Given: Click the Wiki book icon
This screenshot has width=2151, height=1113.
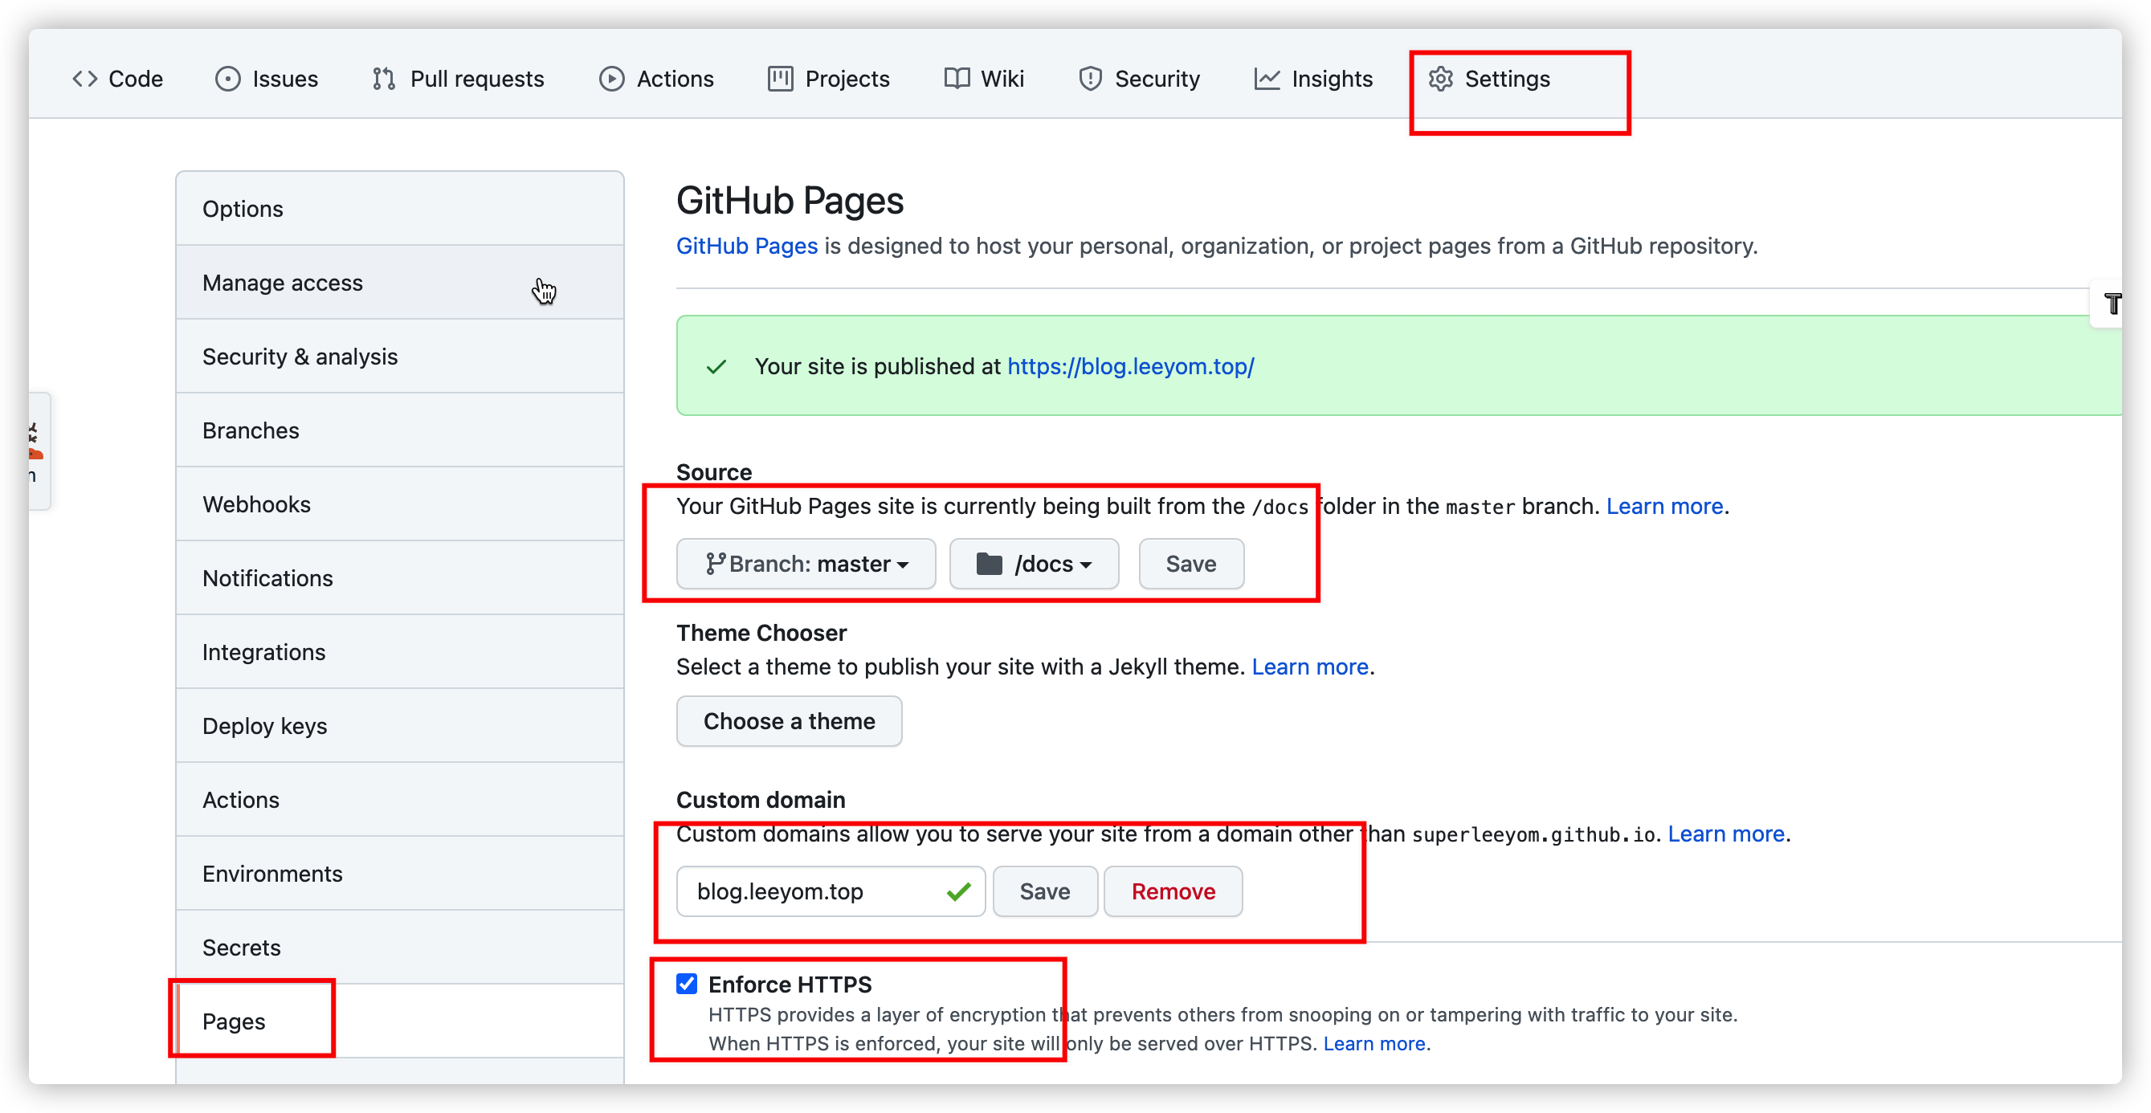Looking at the screenshot, I should click(x=957, y=79).
